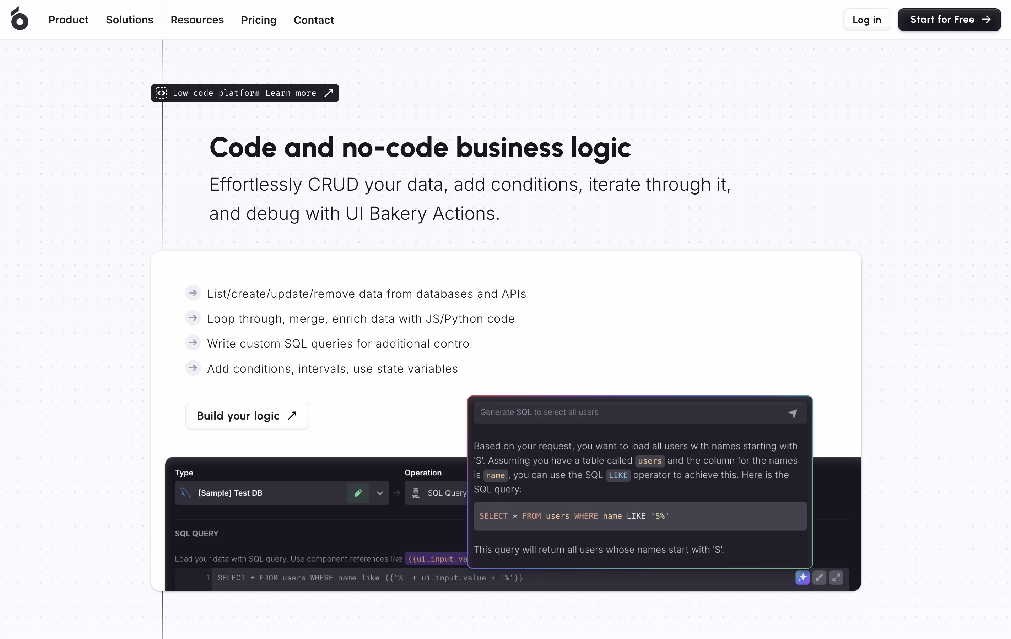The height and width of the screenshot is (639, 1011).
Task: Expand the SQL editor to fullscreen
Action: click(836, 578)
